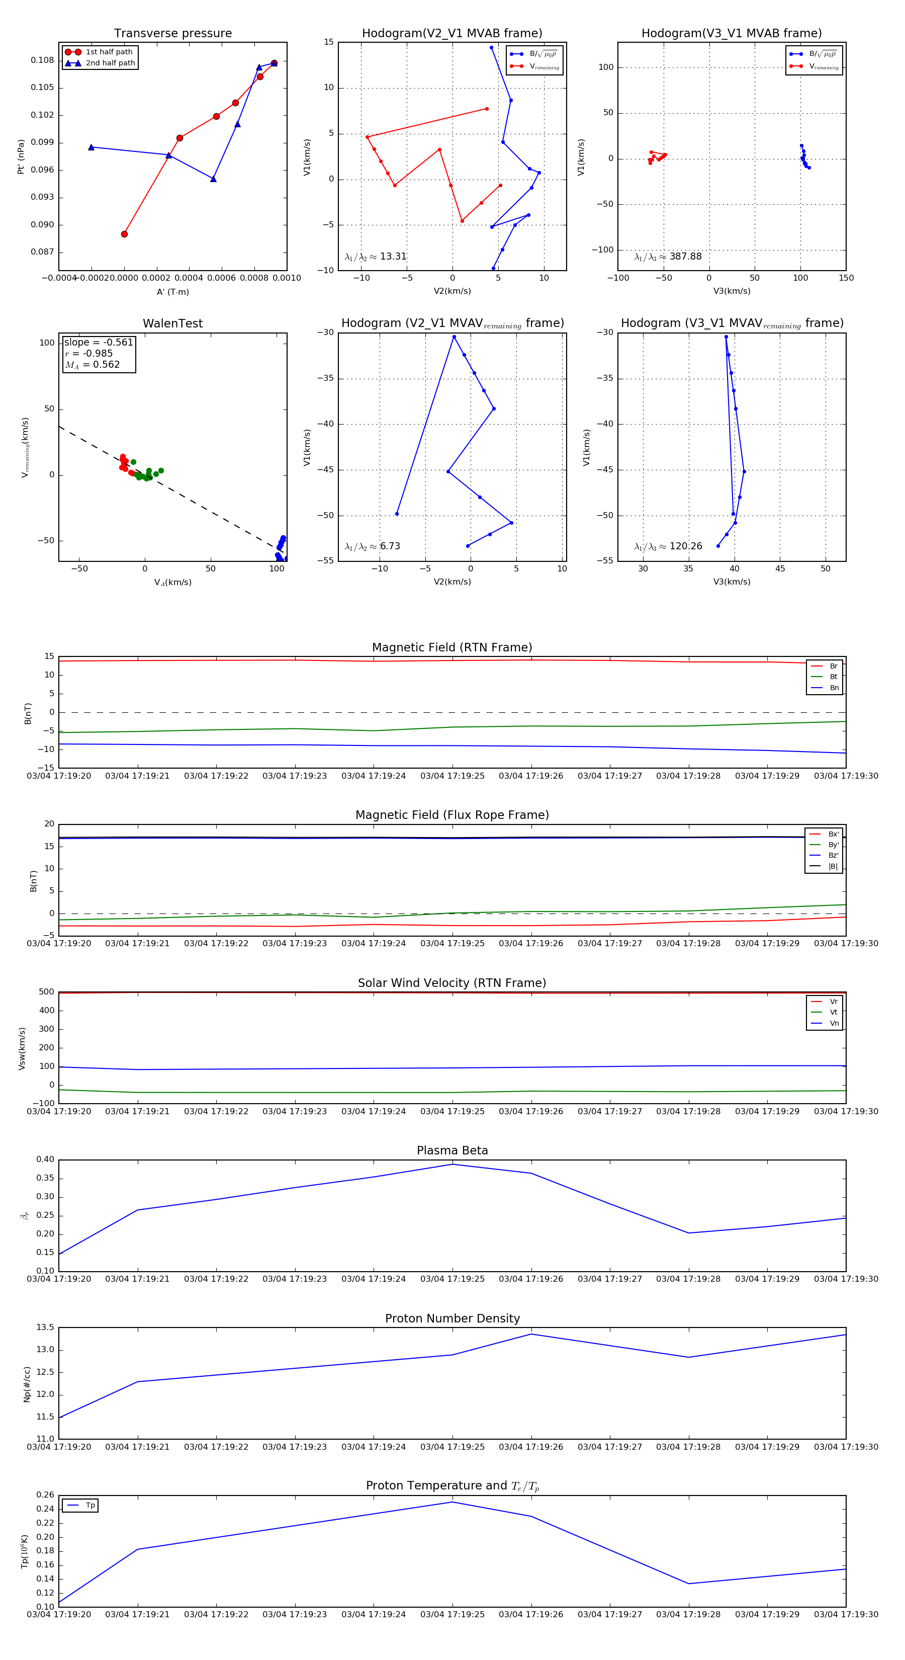Click the "Hodogram(V3_V1 MVAB frame)" title

[x=732, y=34]
